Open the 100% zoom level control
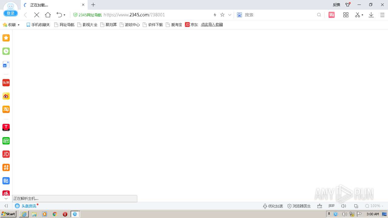Screen dimensions: 388x218 coord(374,206)
